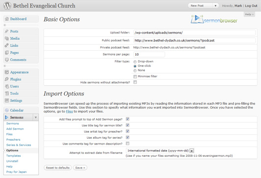Click the Users icon in sidebar
261x178 pixels.
[7, 86]
